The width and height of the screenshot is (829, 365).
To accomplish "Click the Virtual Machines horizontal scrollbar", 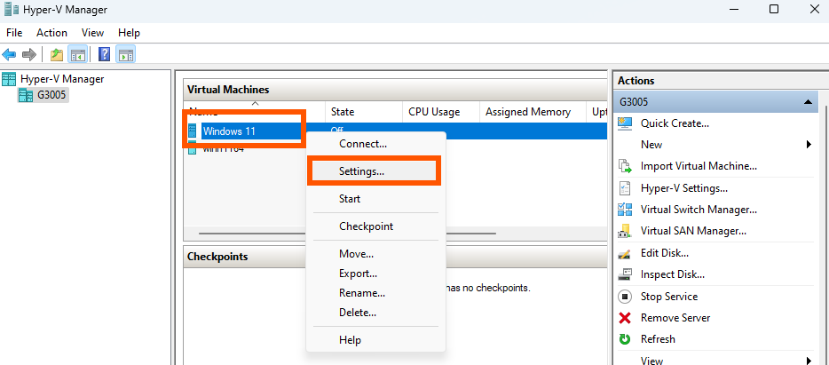I will [347, 233].
